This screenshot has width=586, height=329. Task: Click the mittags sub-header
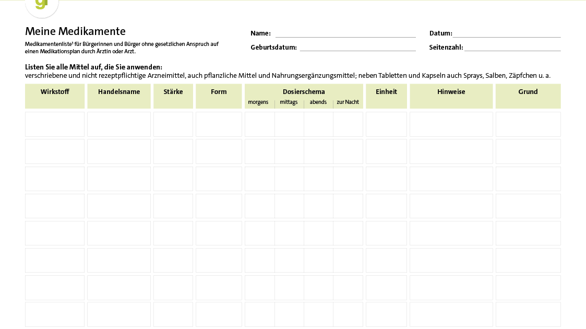tap(289, 102)
